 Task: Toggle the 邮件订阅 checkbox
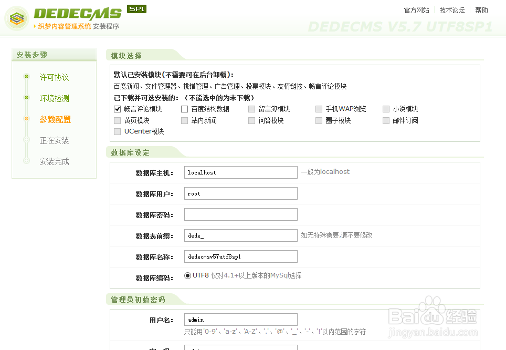[x=386, y=120]
